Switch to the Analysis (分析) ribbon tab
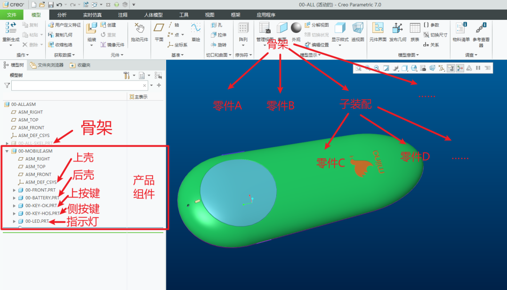 [62, 15]
